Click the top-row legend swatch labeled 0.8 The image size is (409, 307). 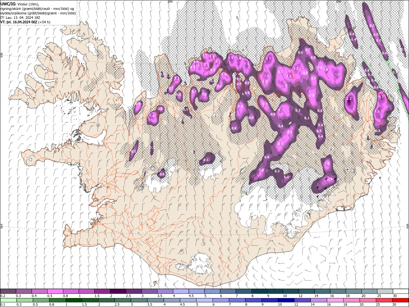(x=71, y=291)
